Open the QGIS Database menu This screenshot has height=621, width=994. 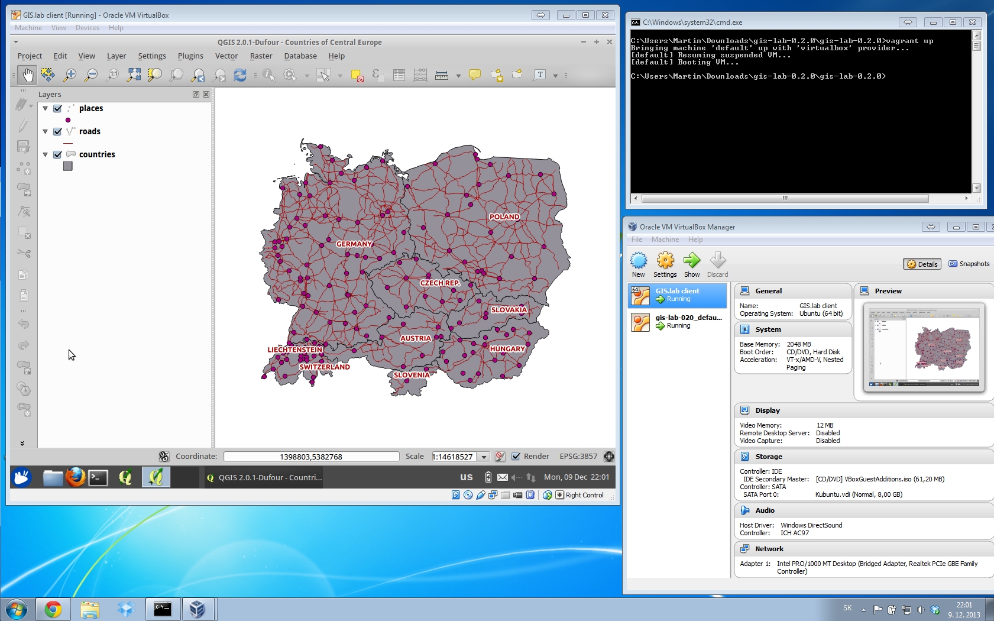pos(300,56)
